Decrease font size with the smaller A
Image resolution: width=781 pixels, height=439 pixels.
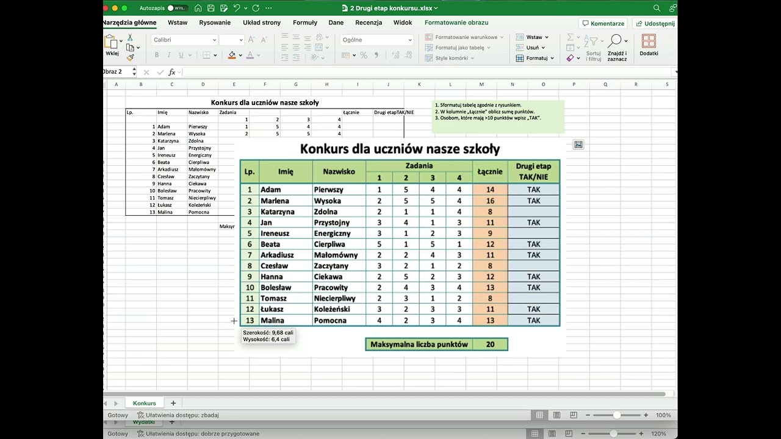coord(264,40)
